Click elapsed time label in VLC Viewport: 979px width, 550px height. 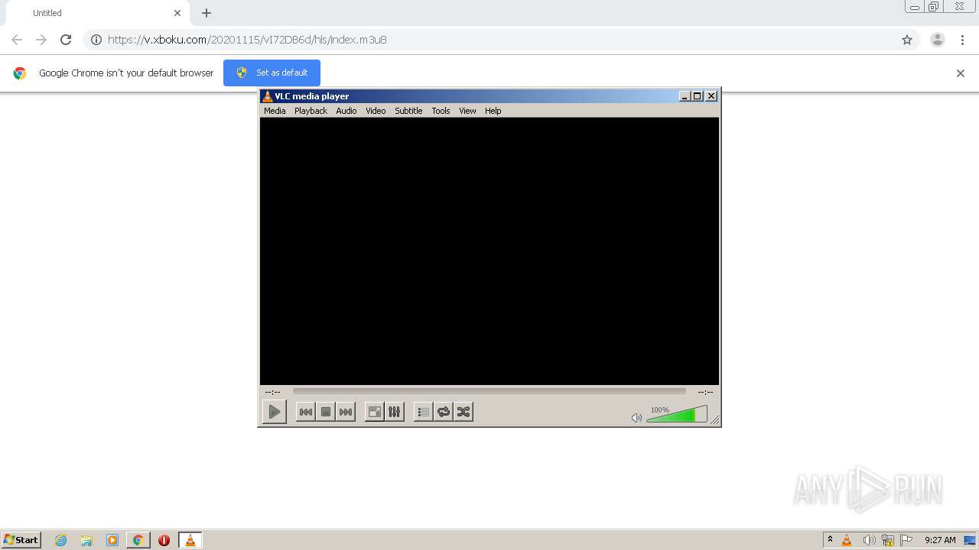tap(272, 392)
